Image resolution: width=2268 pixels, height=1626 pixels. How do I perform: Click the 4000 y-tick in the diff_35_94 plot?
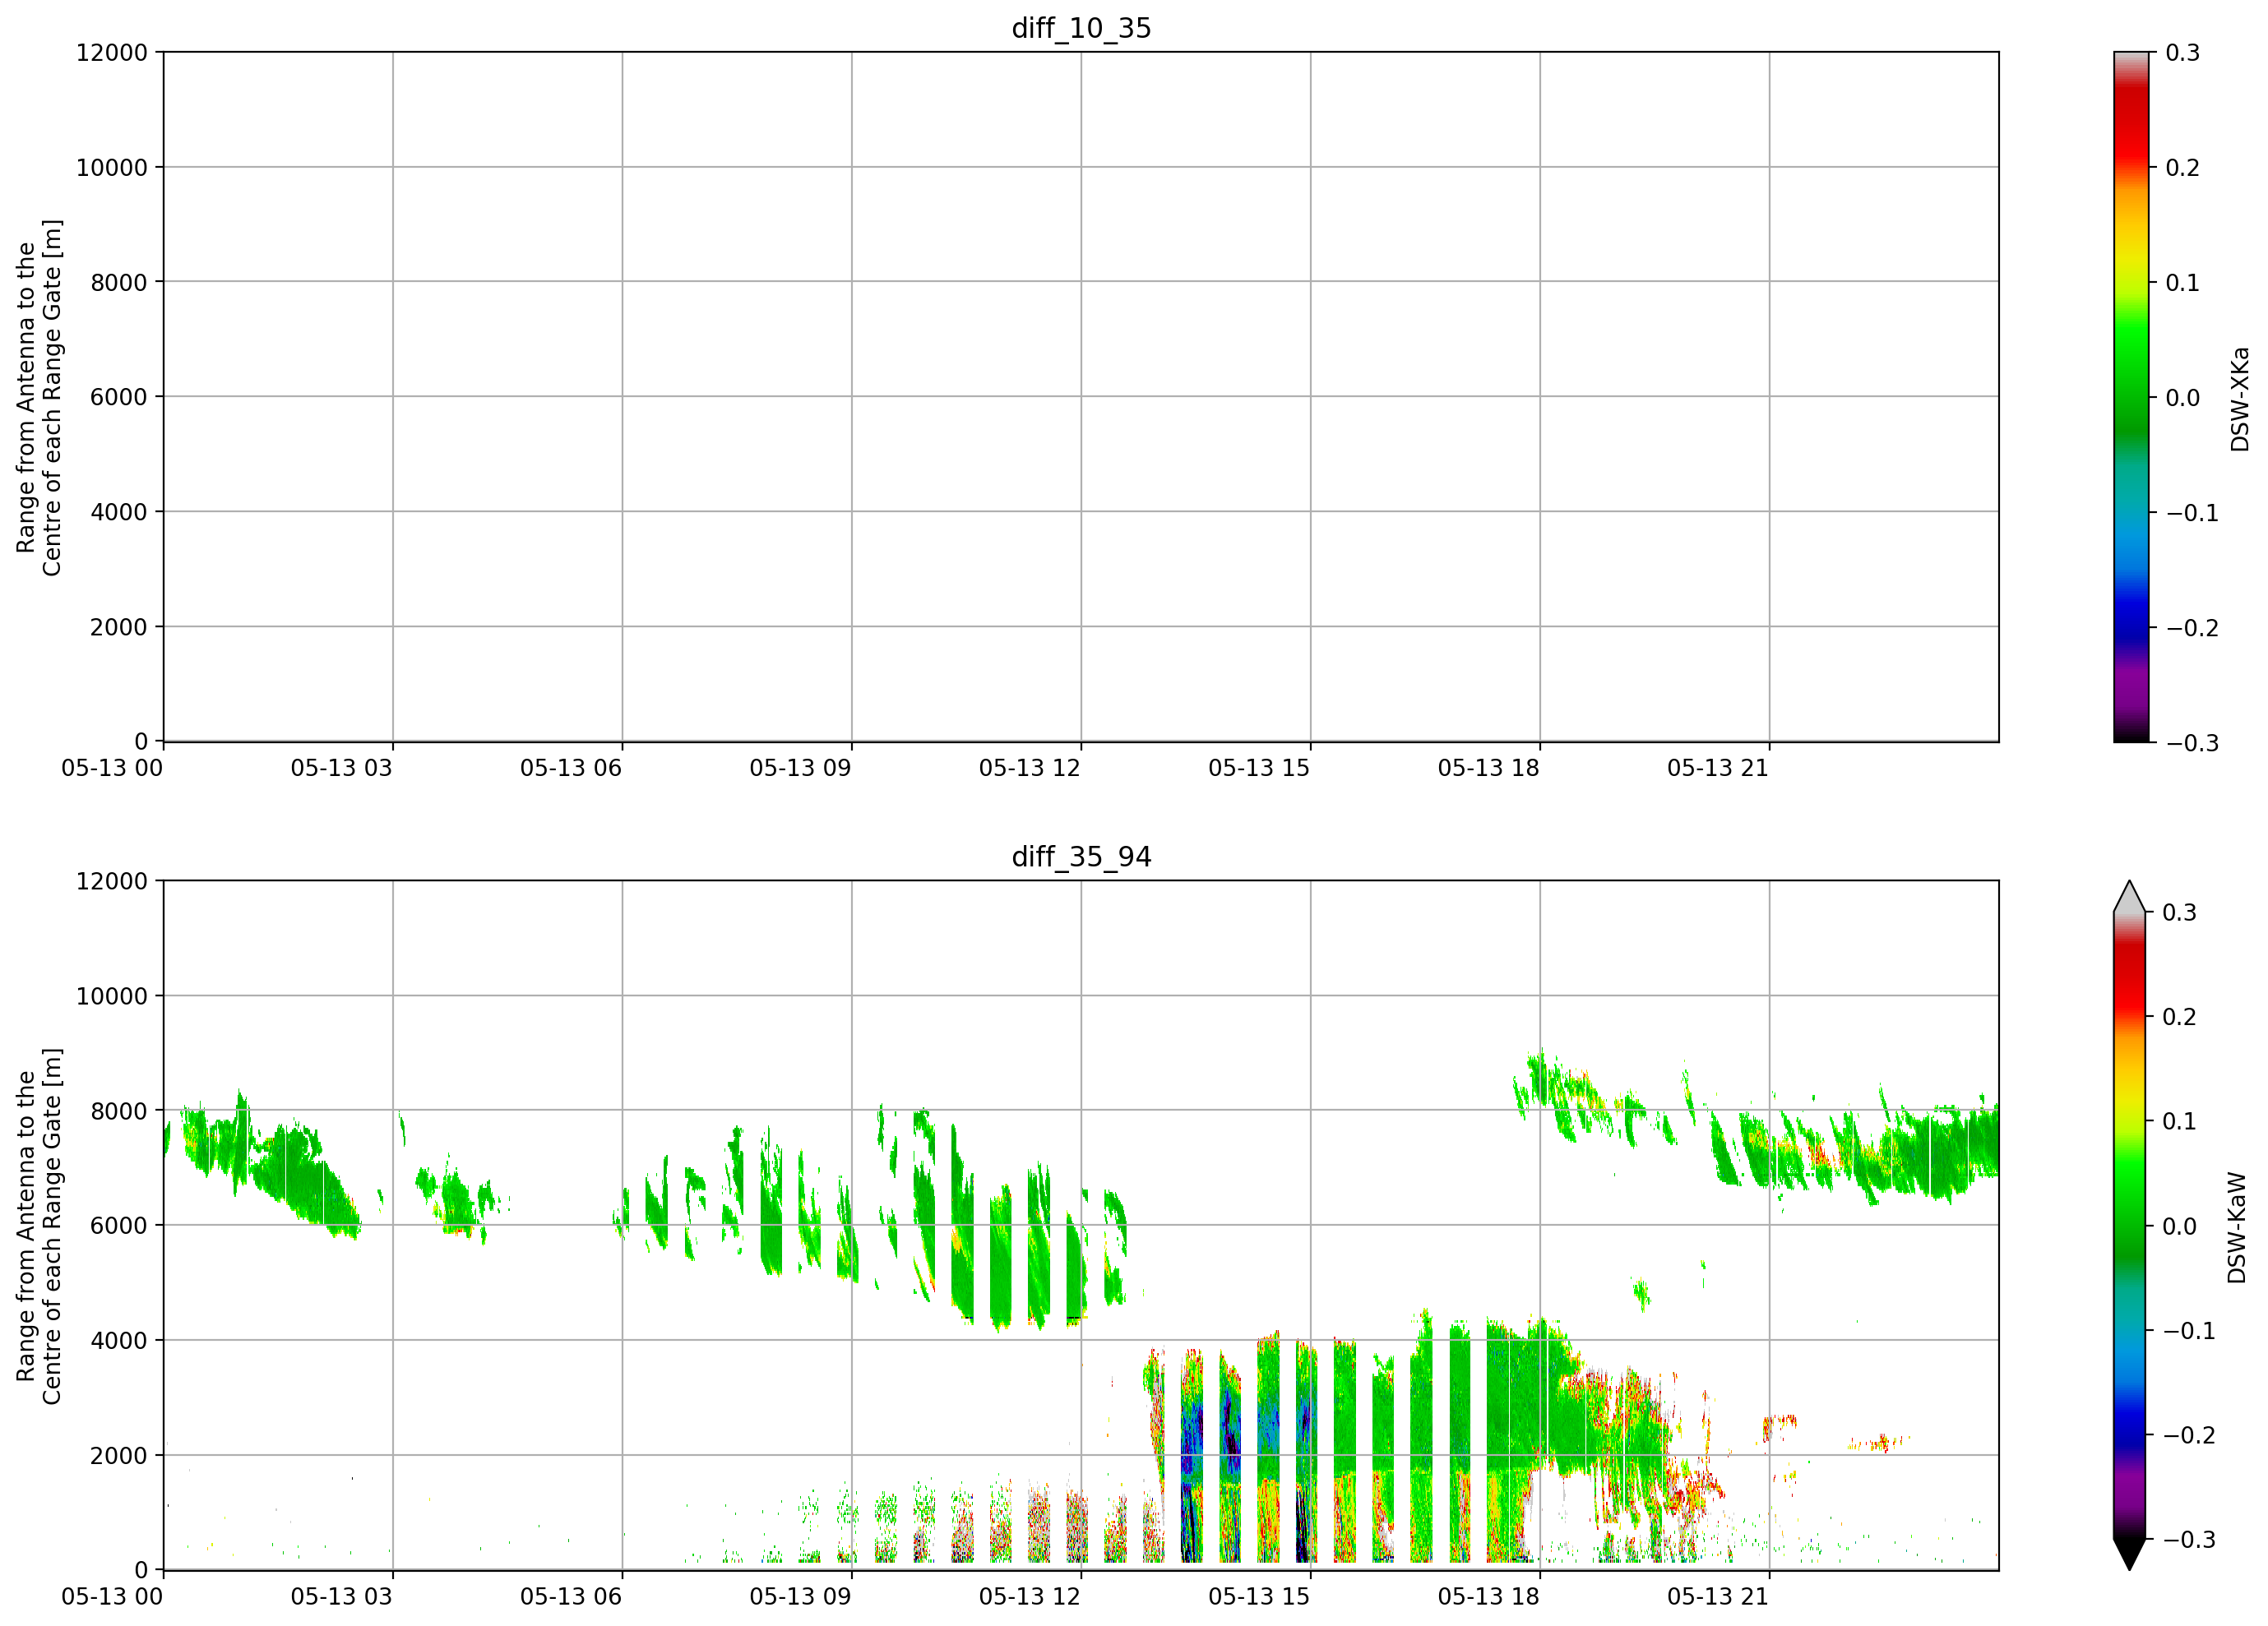point(119,1342)
